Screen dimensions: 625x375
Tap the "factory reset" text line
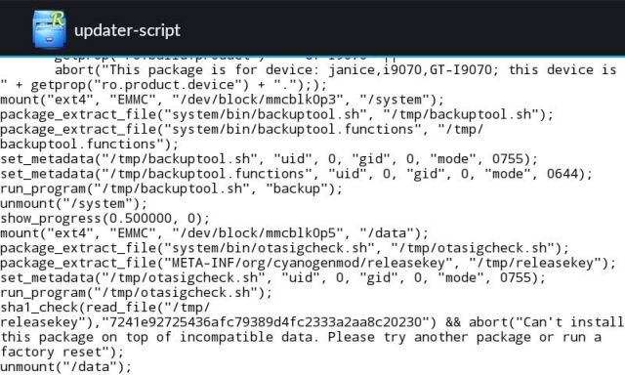[x=62, y=352]
